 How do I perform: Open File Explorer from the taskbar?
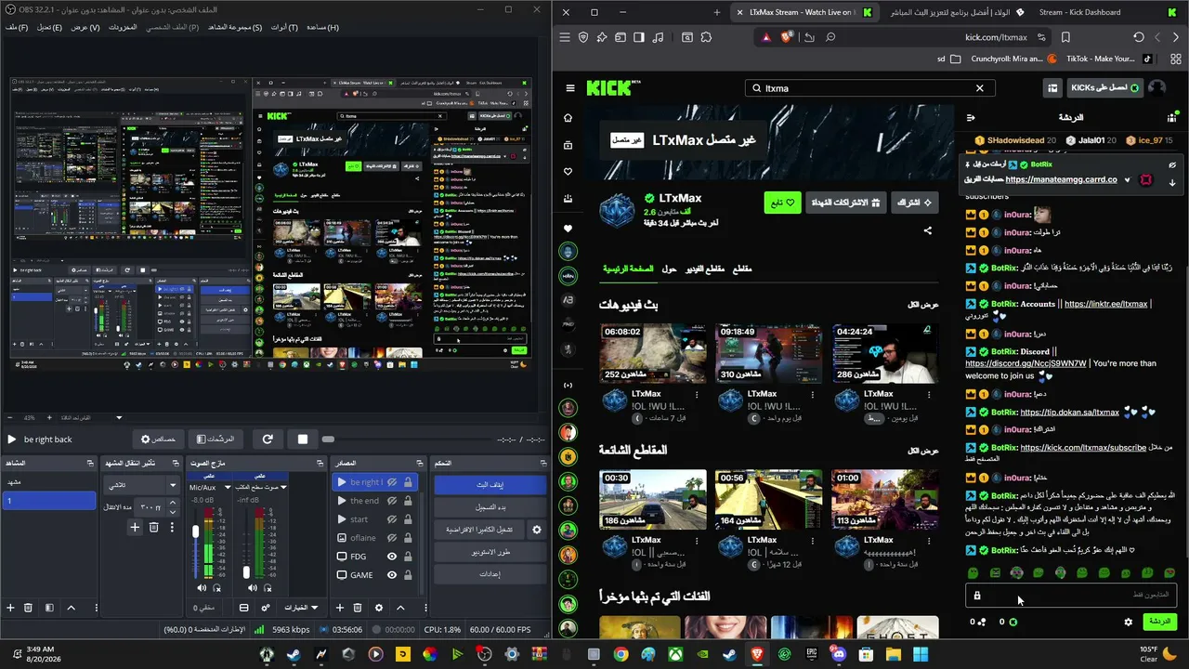(894, 654)
